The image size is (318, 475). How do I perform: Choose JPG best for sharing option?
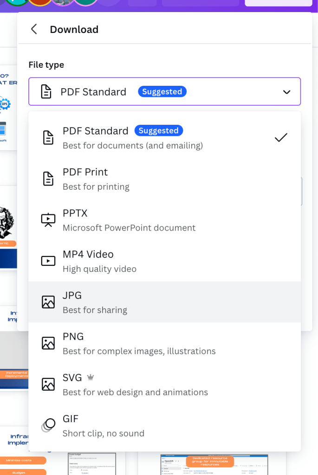[x=165, y=302]
